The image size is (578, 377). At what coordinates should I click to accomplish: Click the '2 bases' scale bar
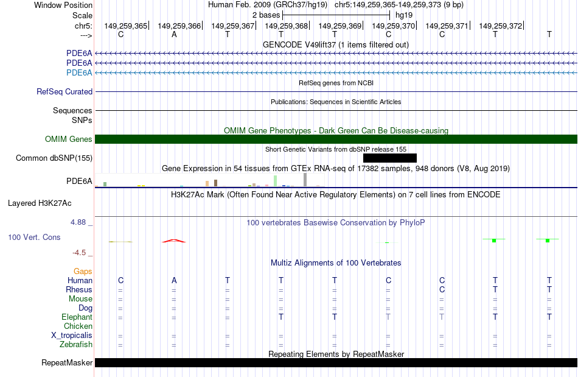pos(336,15)
